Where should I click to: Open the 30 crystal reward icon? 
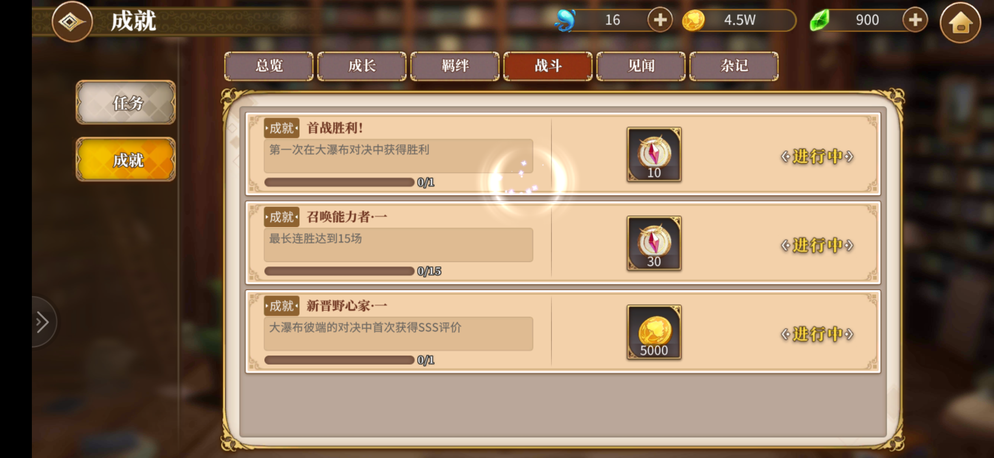[x=654, y=243]
